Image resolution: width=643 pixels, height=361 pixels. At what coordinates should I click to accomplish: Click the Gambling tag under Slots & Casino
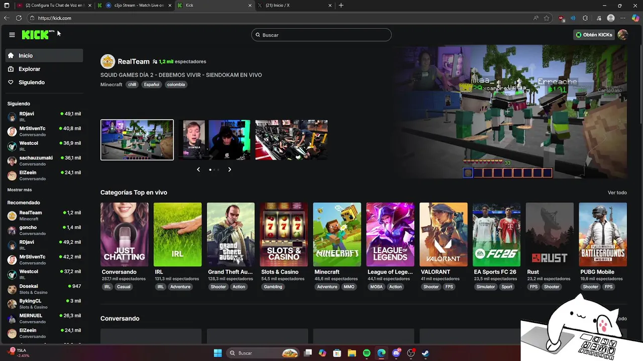pyautogui.click(x=273, y=287)
